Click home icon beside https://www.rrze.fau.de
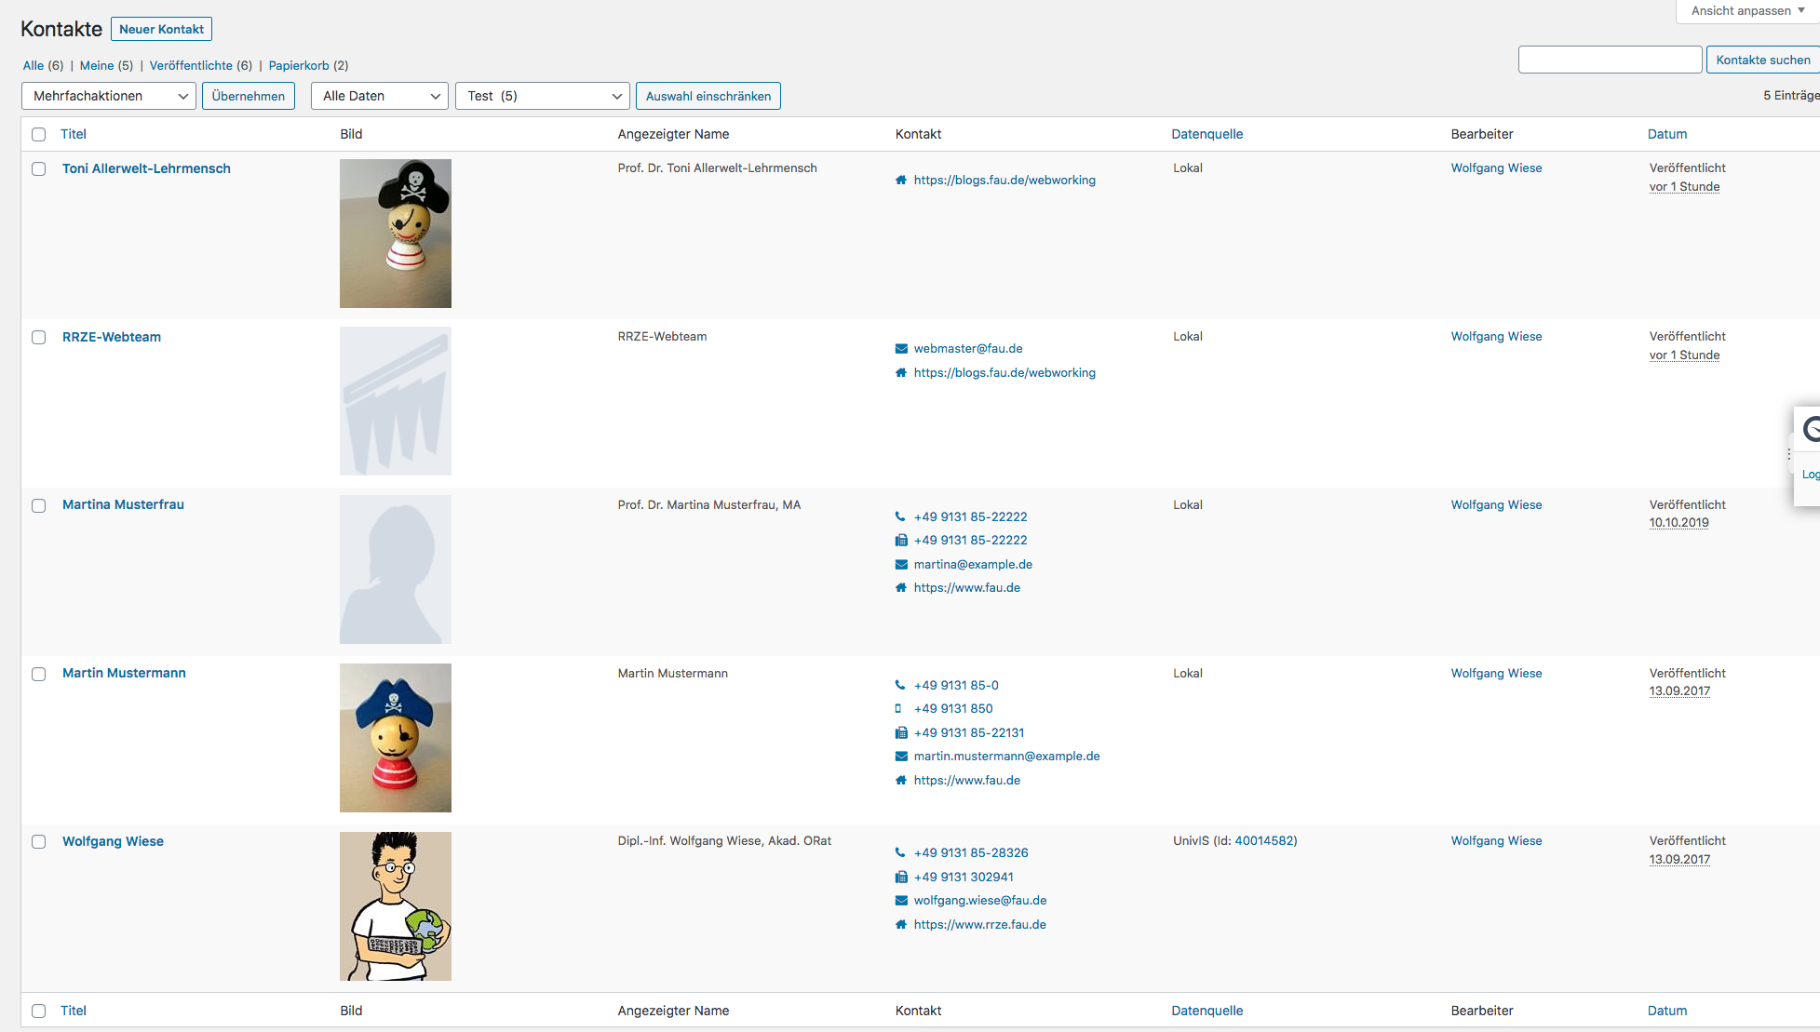 pos(900,925)
